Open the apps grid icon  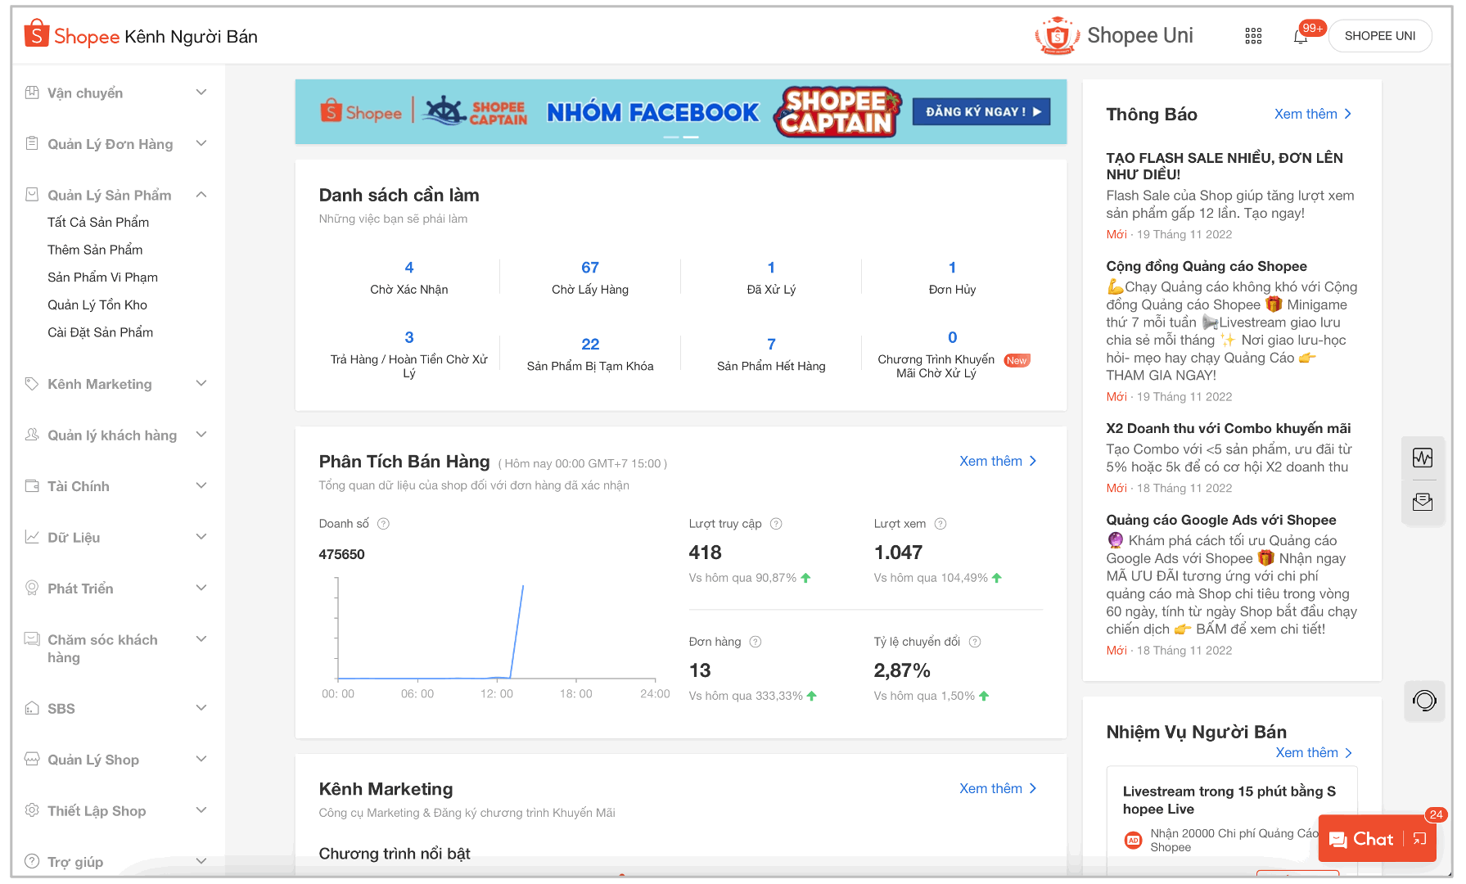[1253, 36]
